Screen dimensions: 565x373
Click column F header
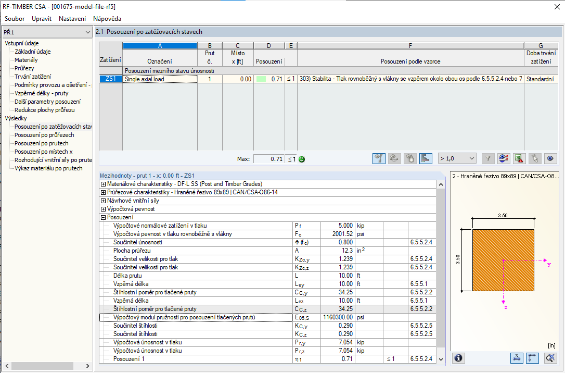click(410, 45)
